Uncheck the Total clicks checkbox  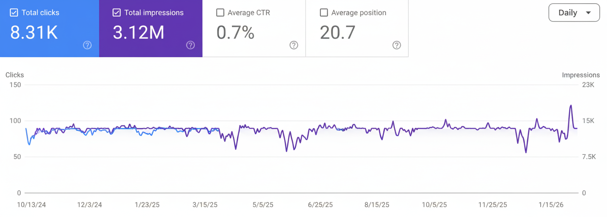tap(14, 12)
